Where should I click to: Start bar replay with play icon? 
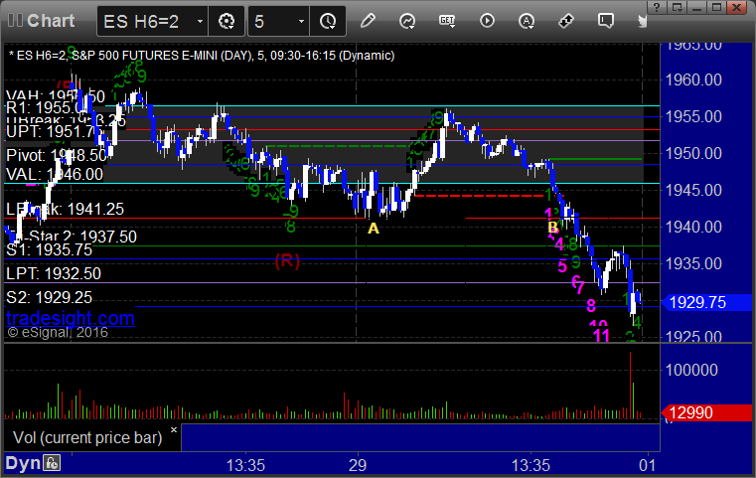coord(487,21)
